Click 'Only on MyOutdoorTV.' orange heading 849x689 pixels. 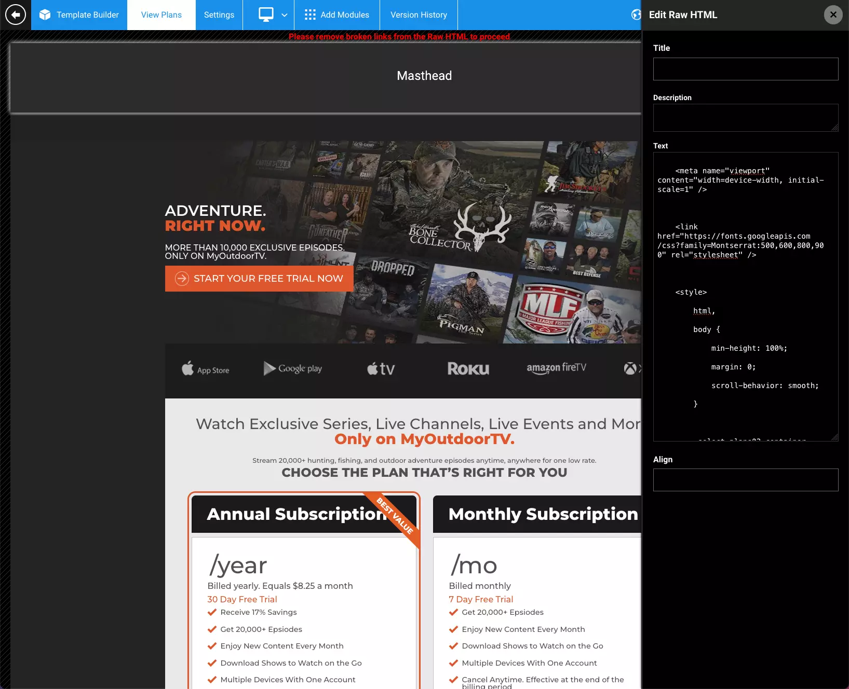[x=424, y=439]
